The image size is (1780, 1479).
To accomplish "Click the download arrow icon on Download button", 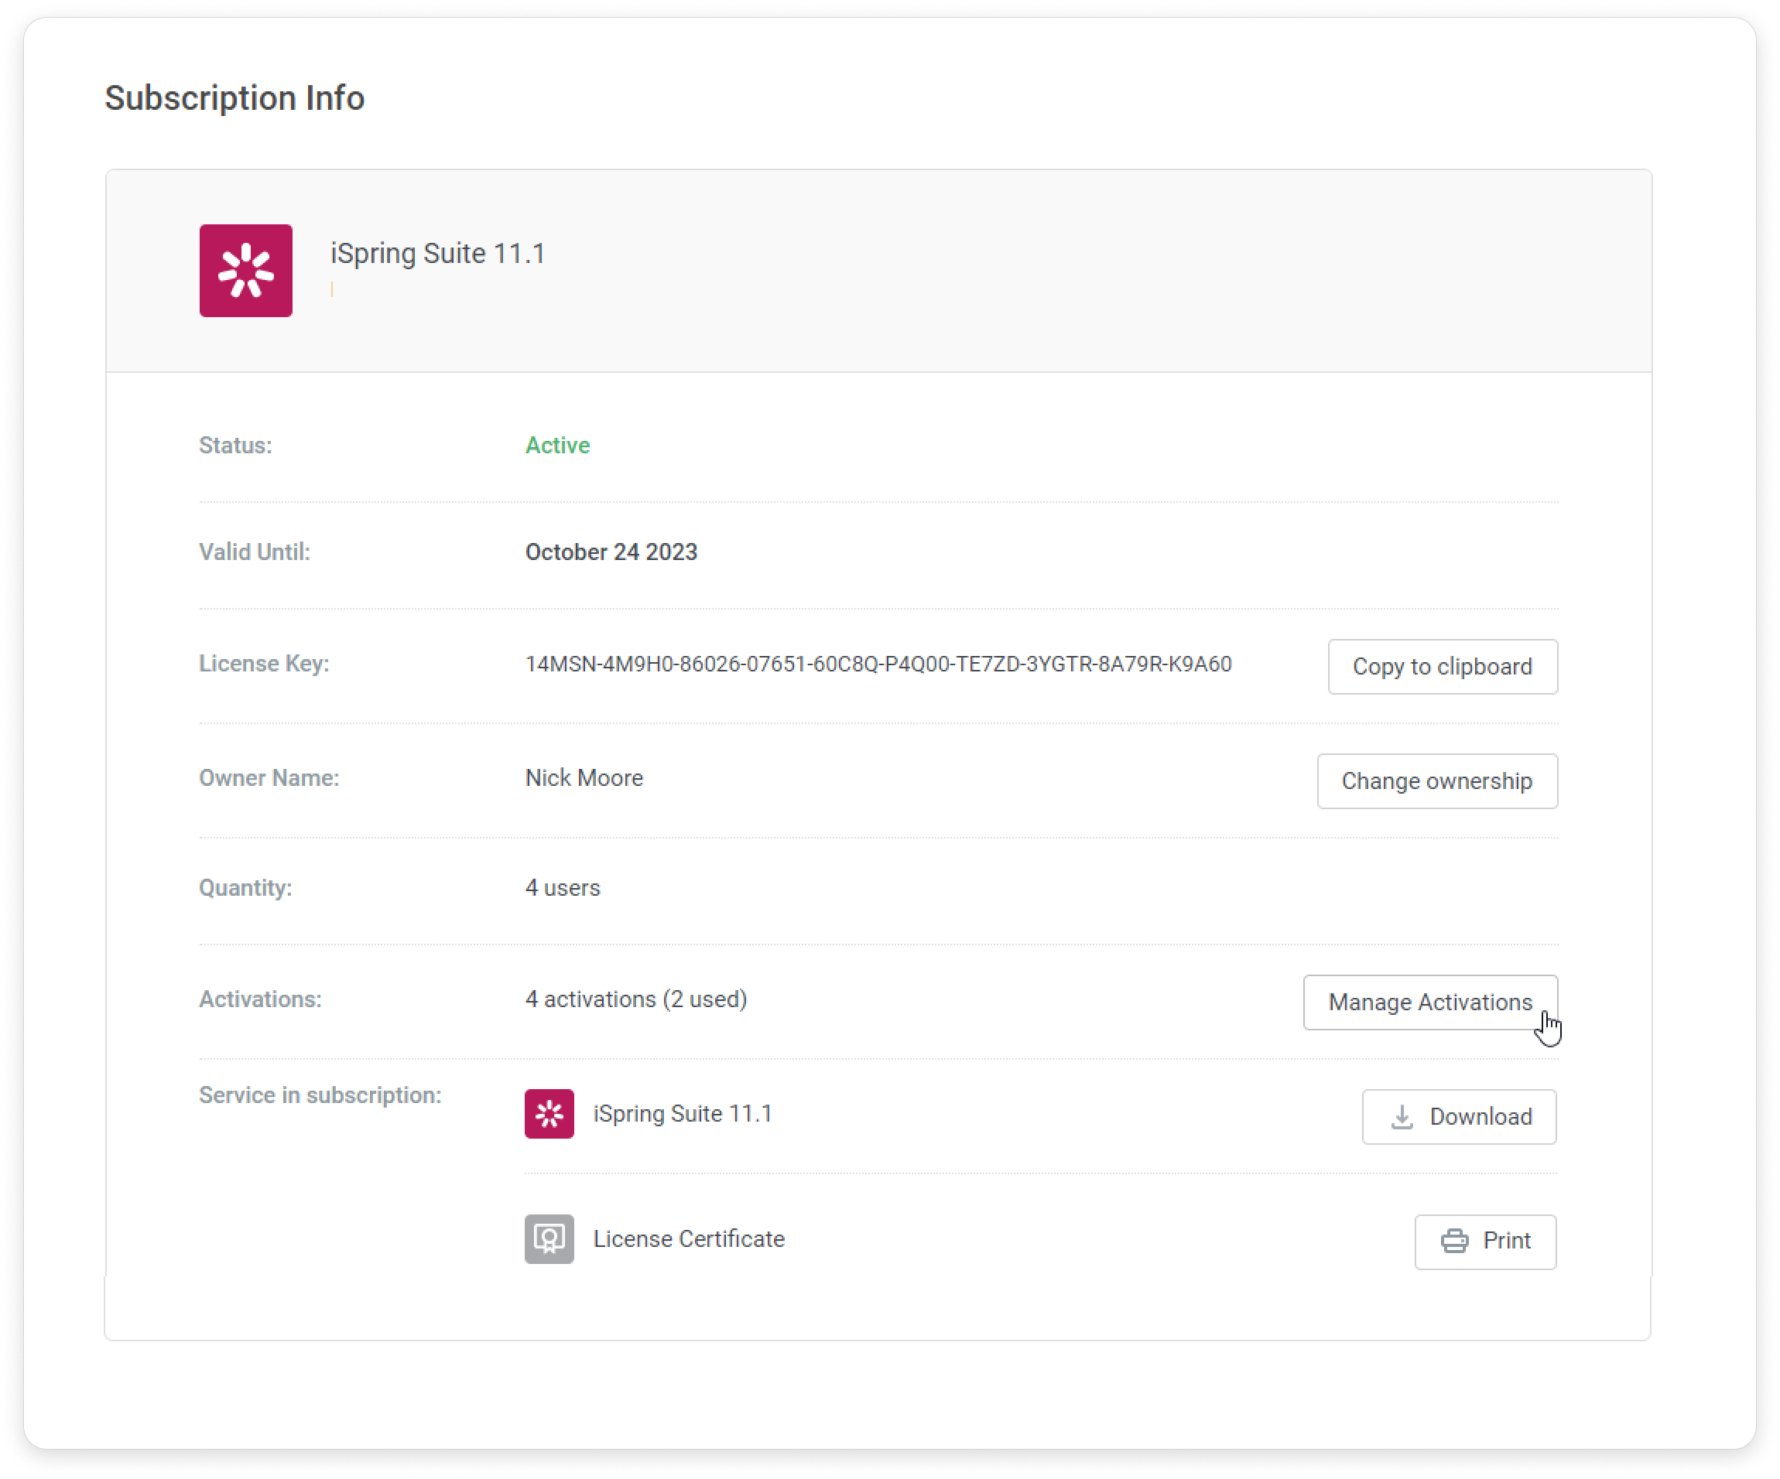I will pos(1403,1116).
